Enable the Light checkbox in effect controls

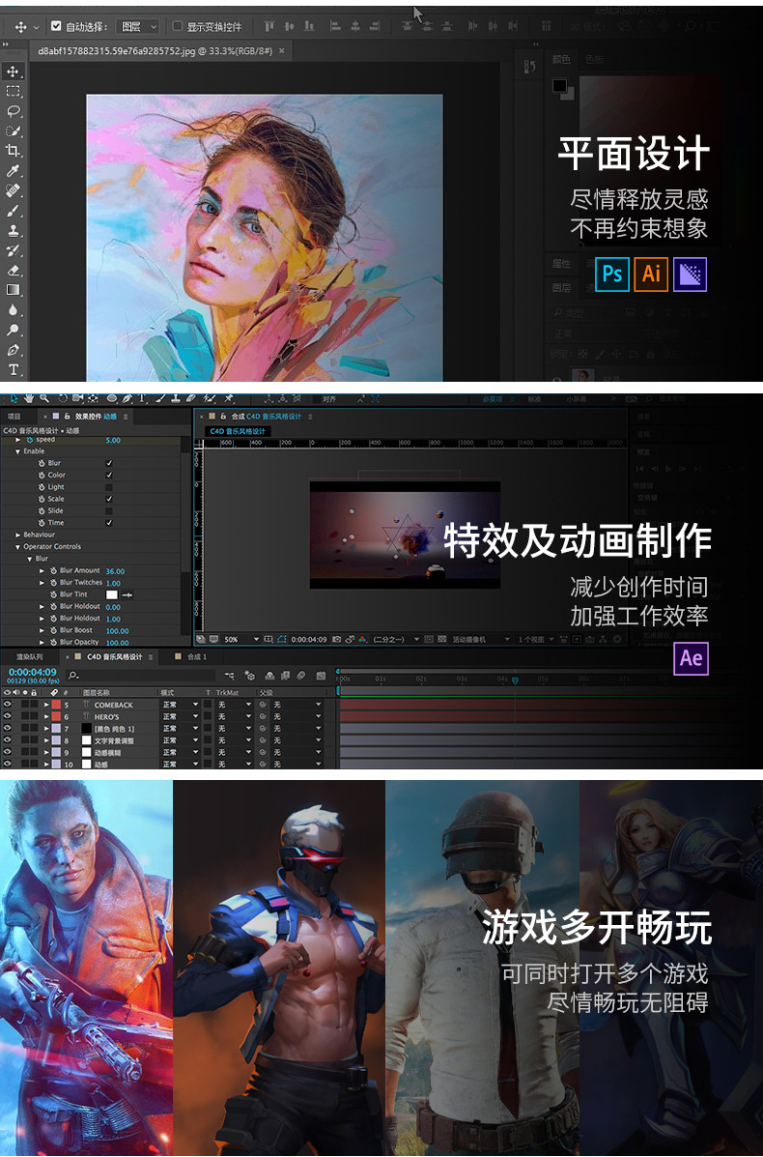pos(109,487)
